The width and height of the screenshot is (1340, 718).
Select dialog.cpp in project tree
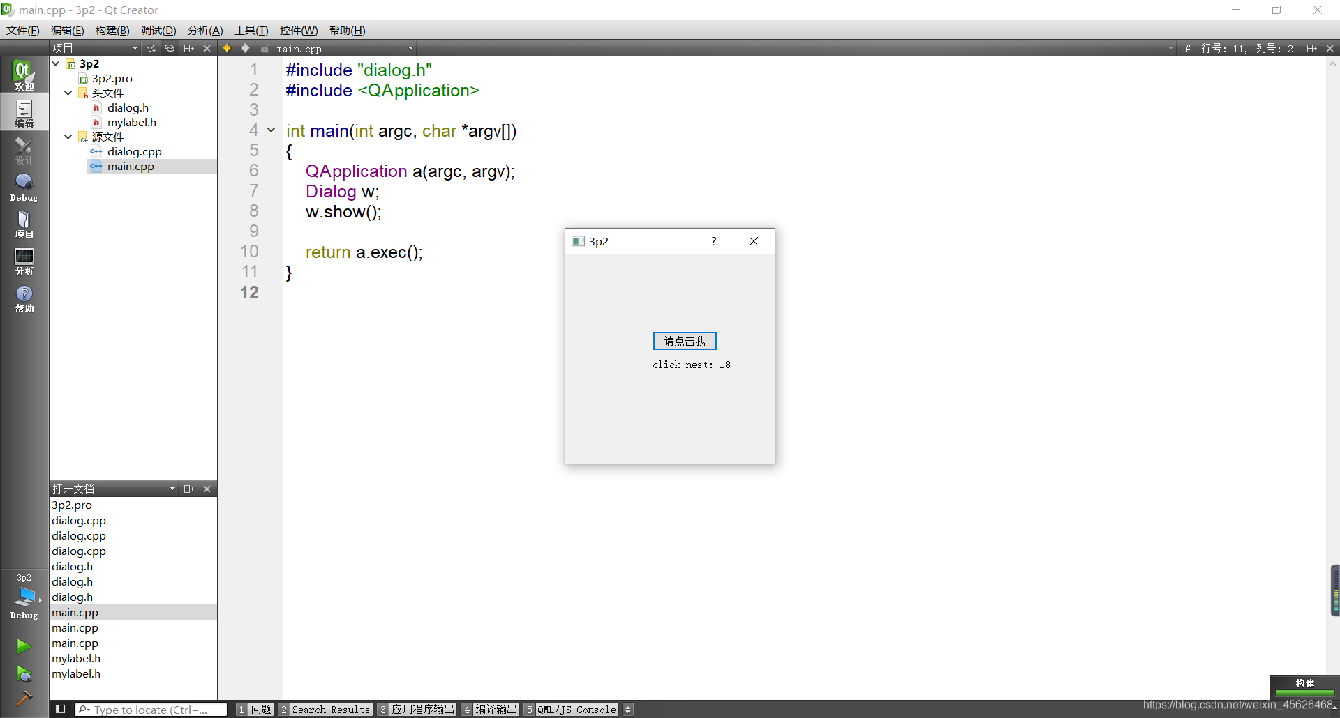134,151
